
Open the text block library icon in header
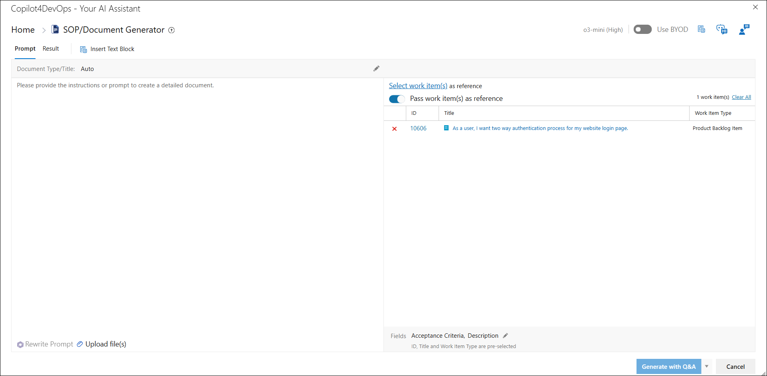[701, 30]
